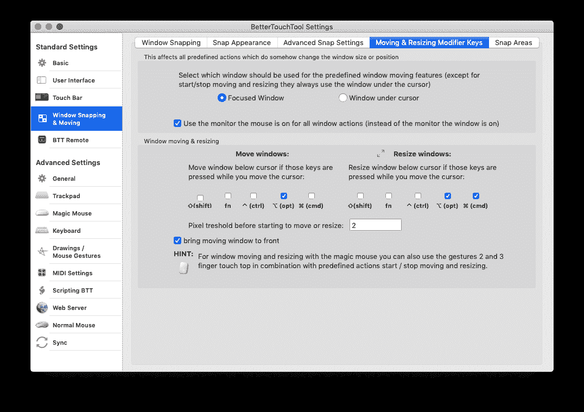
Task: Click the pixel threshold input field
Action: pyautogui.click(x=376, y=225)
